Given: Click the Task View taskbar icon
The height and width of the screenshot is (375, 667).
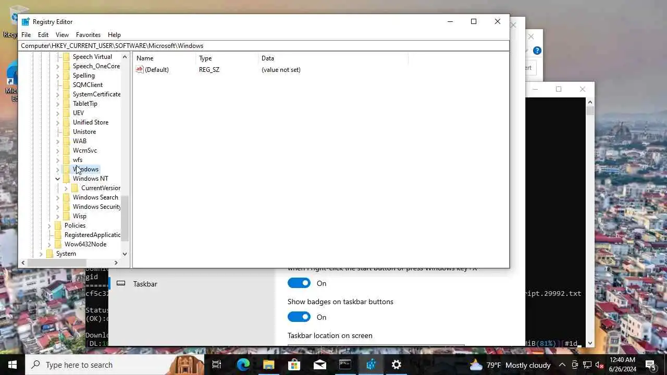Looking at the screenshot, I should point(217,365).
